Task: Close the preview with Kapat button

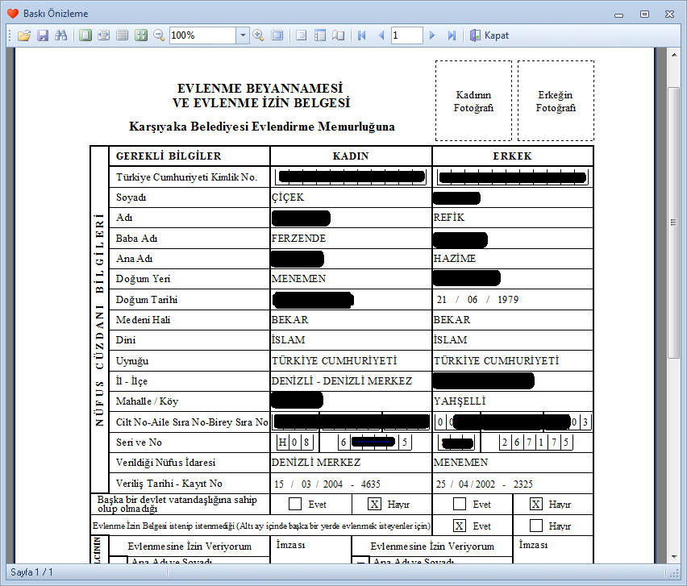Action: click(x=489, y=35)
